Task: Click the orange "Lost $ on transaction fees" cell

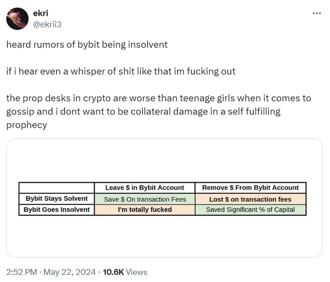Action: pos(251,199)
